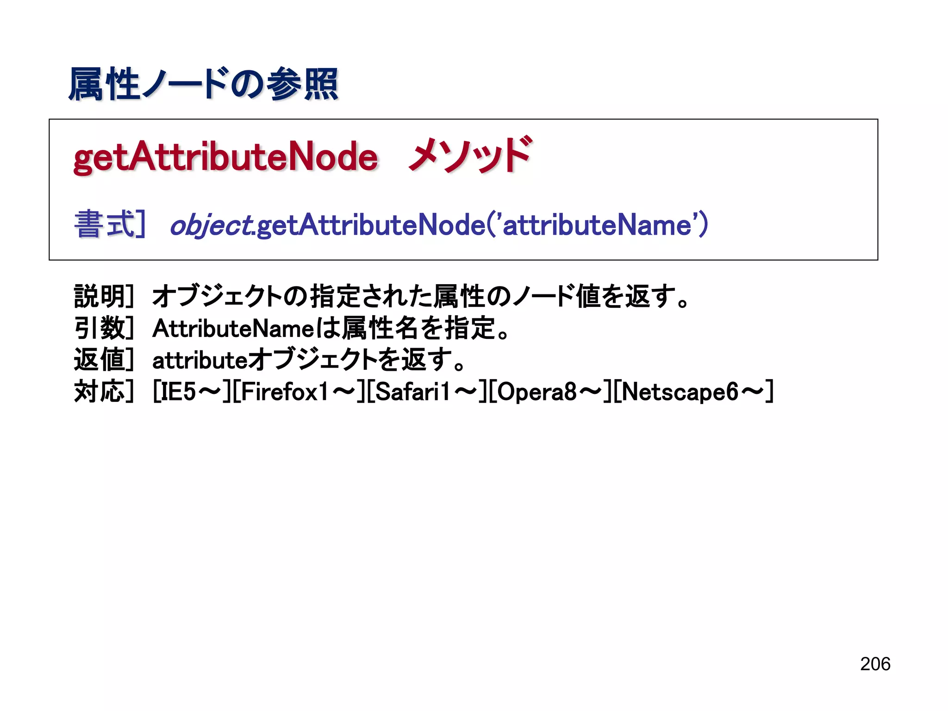Click the page number 206
The height and width of the screenshot is (711, 948).
point(875,664)
